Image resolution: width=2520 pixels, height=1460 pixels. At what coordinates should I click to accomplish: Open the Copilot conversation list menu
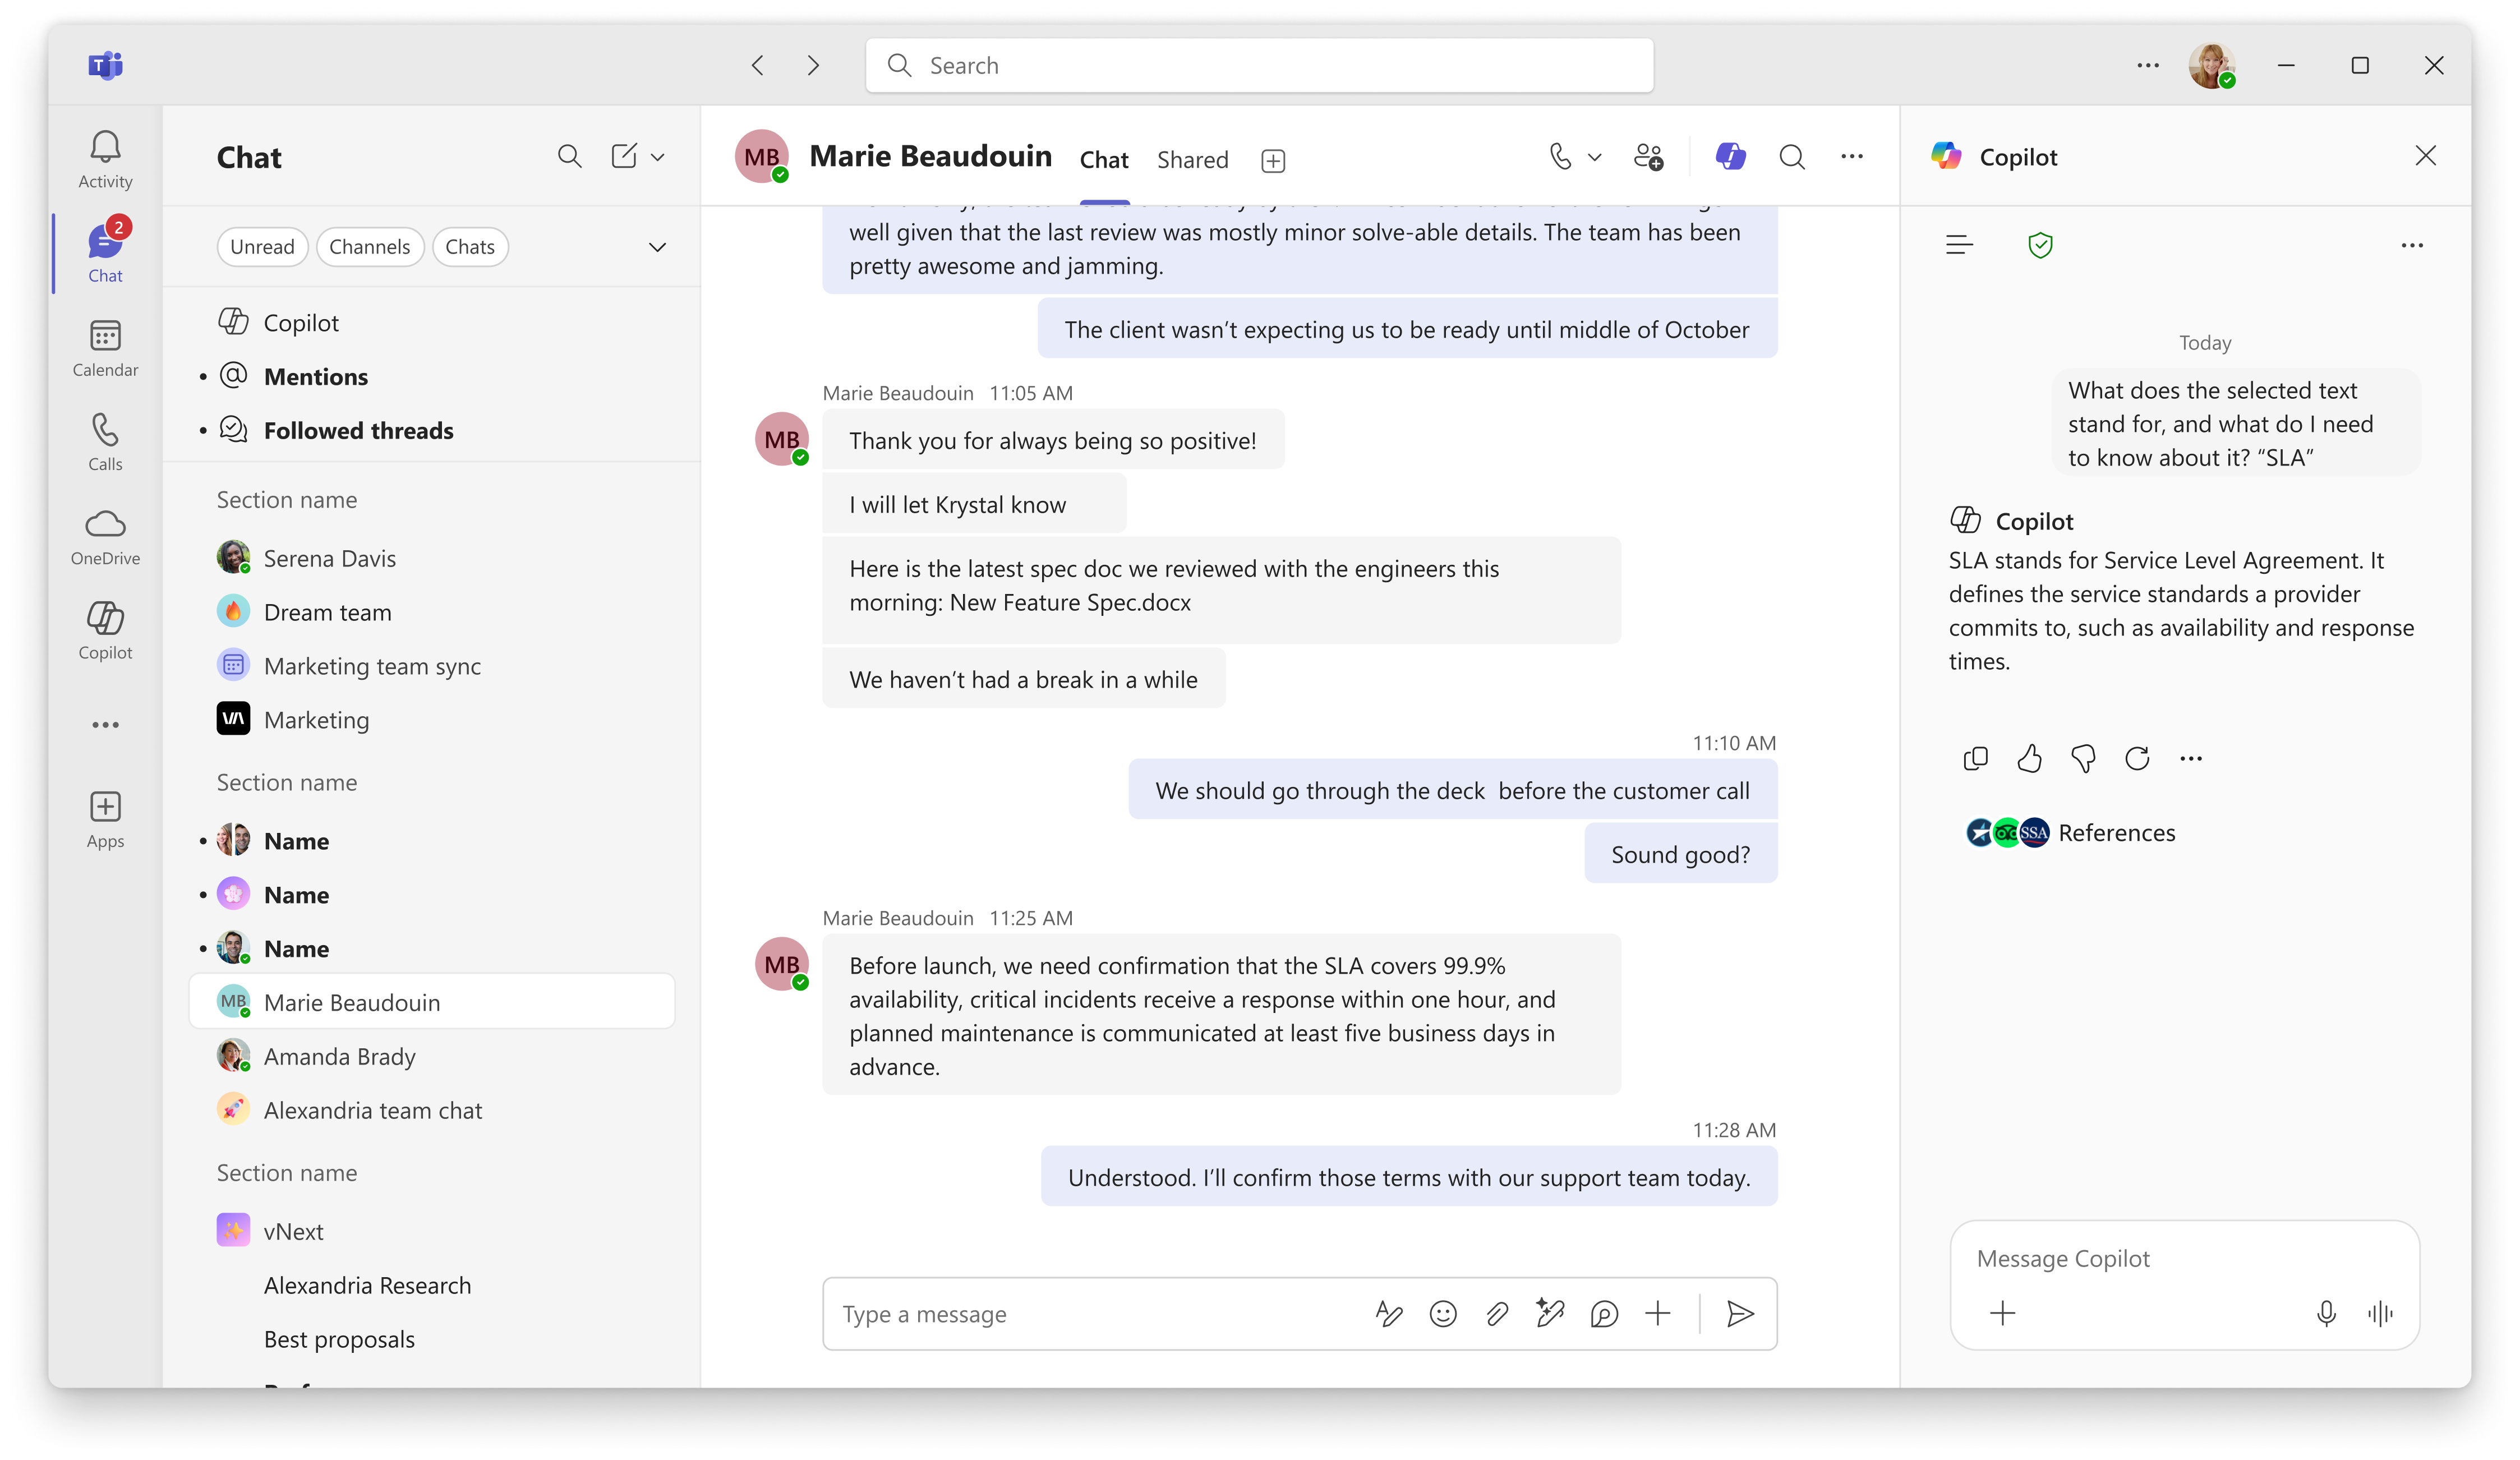point(1959,245)
